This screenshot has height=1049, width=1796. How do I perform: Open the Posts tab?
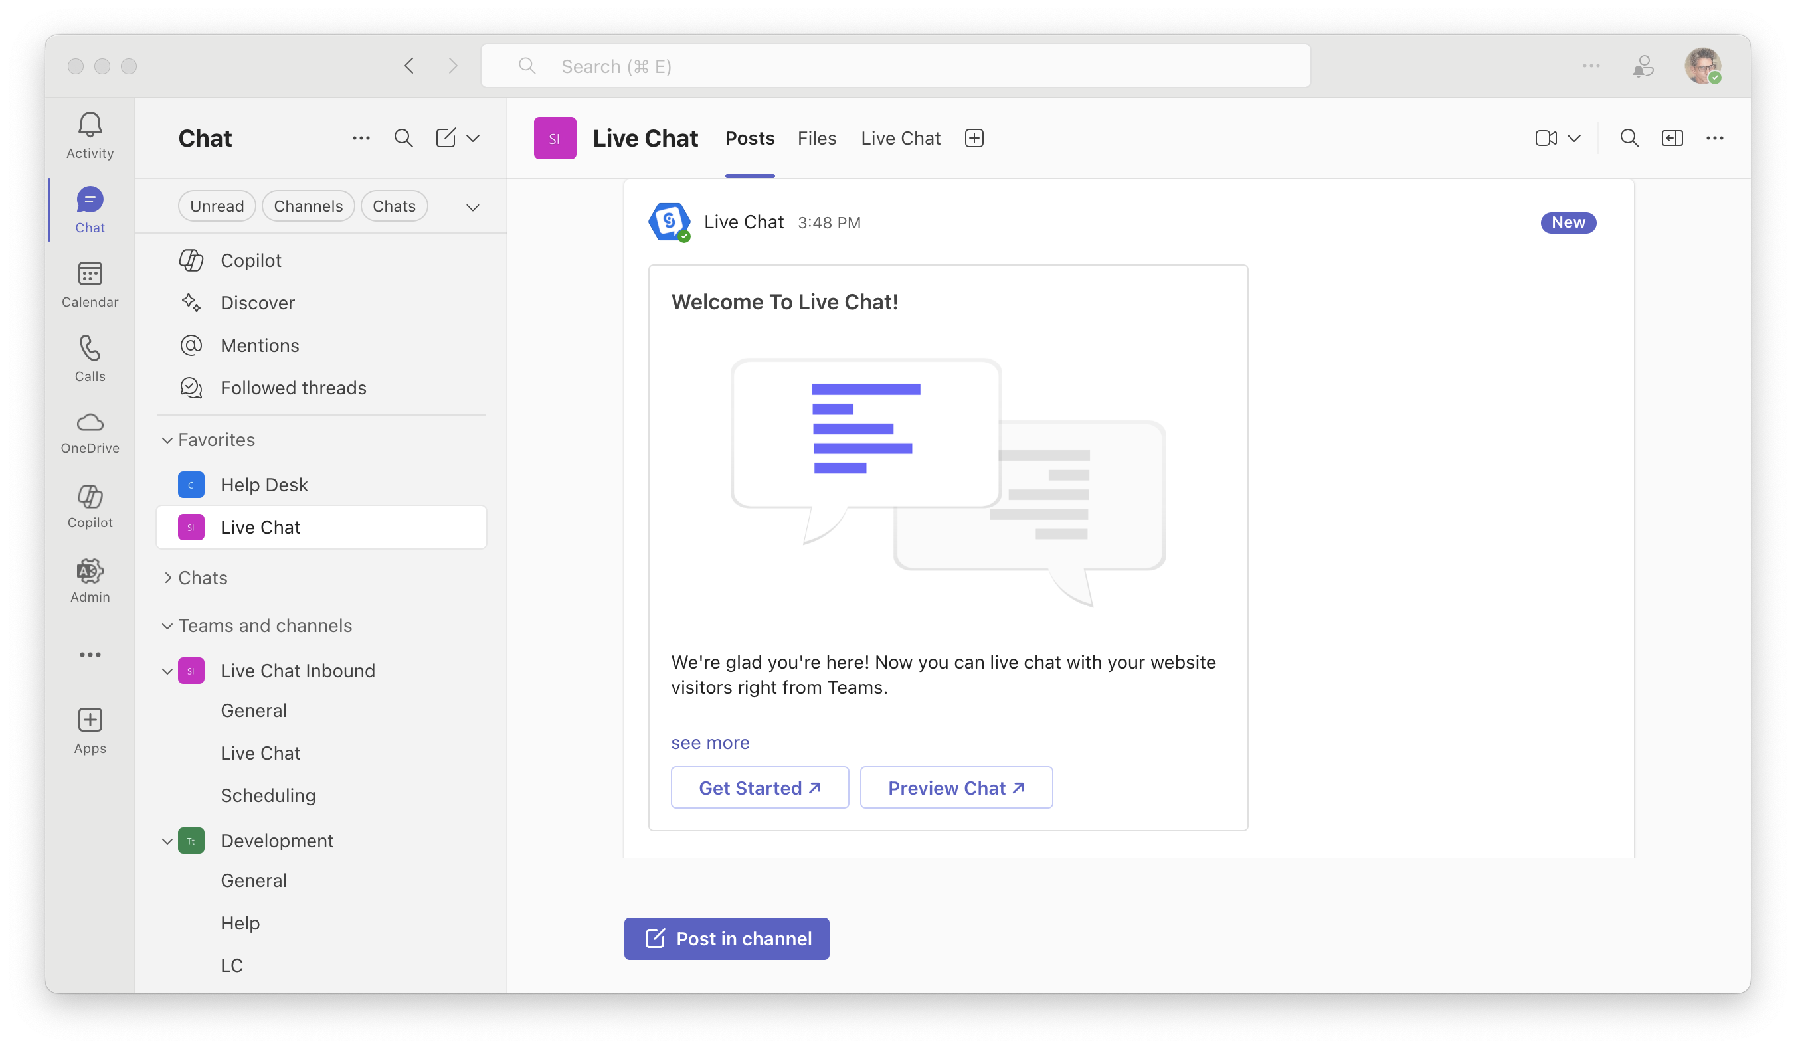(750, 138)
